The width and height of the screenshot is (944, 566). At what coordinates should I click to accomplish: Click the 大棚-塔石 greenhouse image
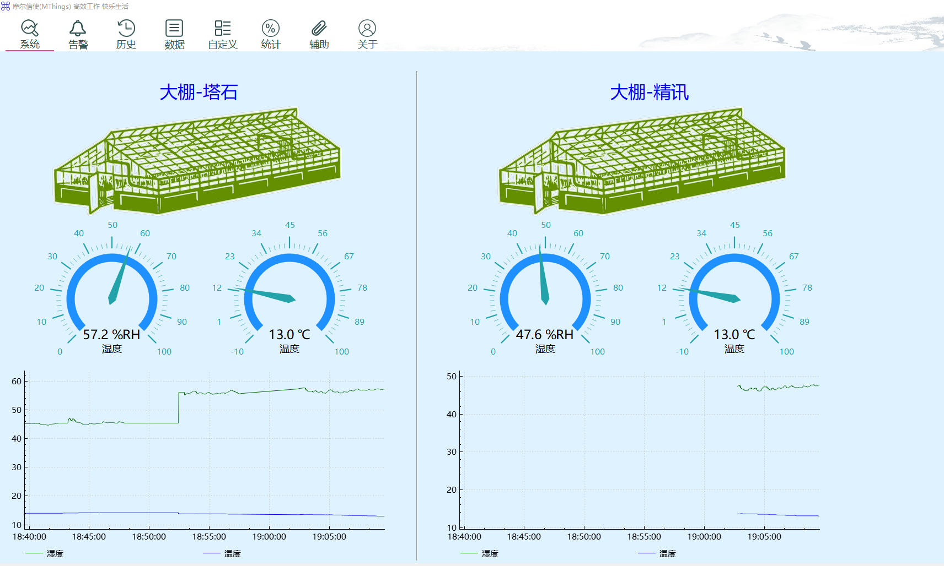[197, 161]
